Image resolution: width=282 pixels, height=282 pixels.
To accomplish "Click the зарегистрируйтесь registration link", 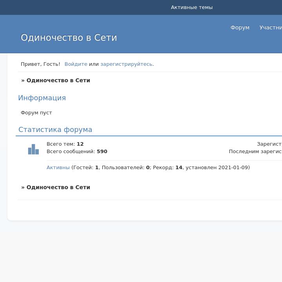I will pos(126,64).
